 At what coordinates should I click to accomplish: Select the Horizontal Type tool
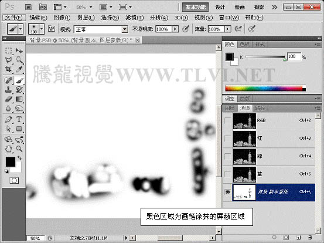19,119
